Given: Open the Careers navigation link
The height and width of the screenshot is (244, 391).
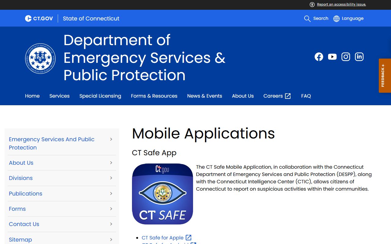Looking at the screenshot, I should pyautogui.click(x=273, y=96).
